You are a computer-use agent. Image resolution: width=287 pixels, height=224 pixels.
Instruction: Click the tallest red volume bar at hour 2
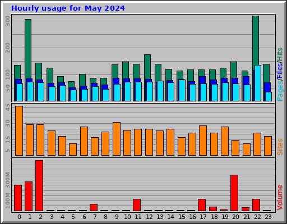pyautogui.click(x=39, y=185)
